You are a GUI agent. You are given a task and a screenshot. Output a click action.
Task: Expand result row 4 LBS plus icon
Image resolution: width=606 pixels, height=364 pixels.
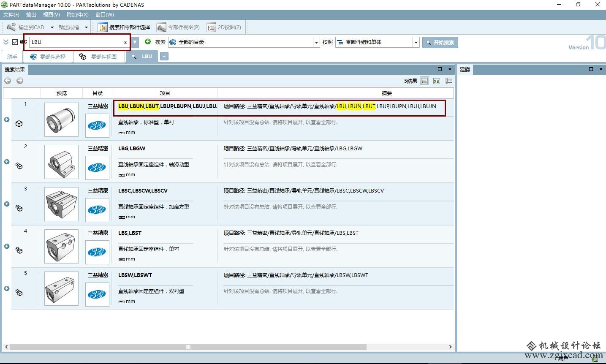pos(7,246)
